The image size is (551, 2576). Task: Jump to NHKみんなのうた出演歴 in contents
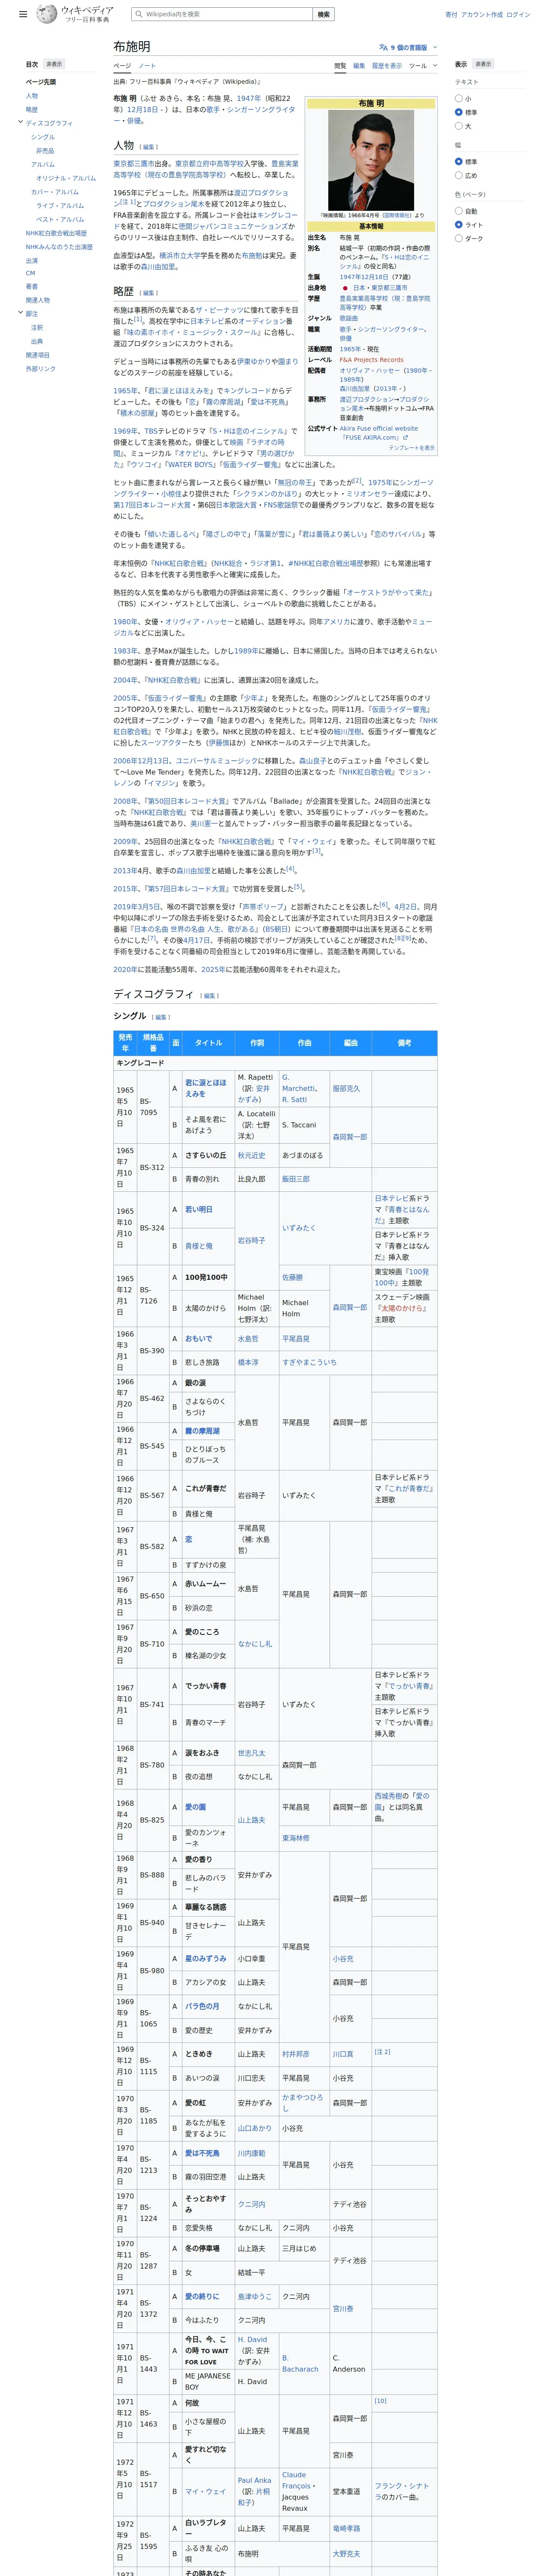click(59, 246)
